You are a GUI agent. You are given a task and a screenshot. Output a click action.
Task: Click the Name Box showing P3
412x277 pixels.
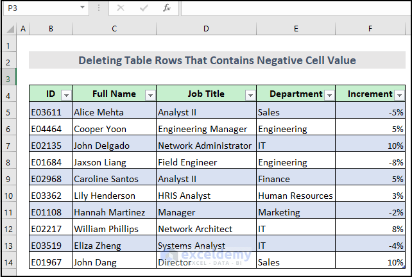click(x=40, y=8)
